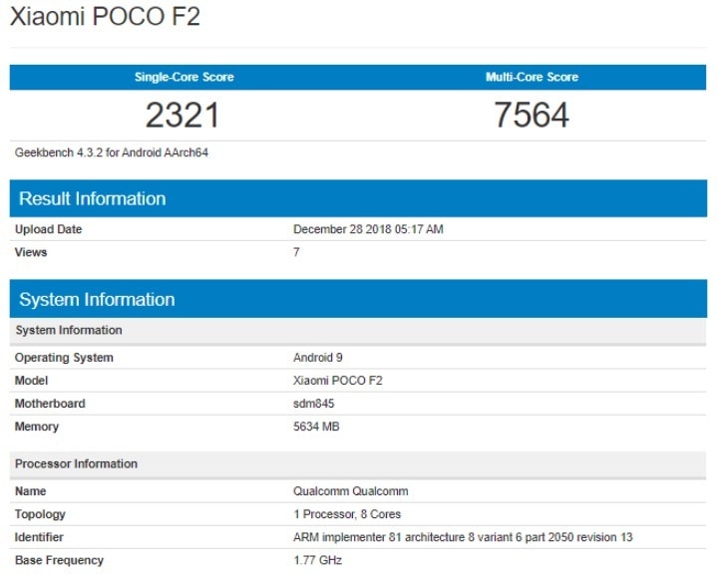719x580 pixels.
Task: Select the Operating System label
Action: coord(64,358)
